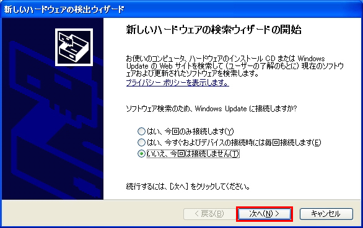
Task: Click the はい、今回のみ接続します(Y) label text
Action: point(190,131)
